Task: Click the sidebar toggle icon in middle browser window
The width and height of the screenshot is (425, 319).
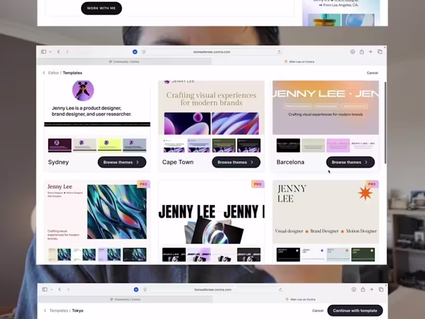Action: pos(44,52)
